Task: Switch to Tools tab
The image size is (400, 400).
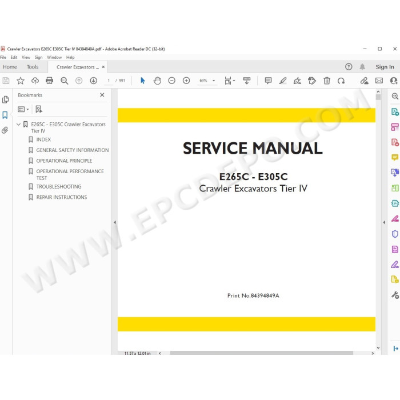Action: click(x=33, y=67)
